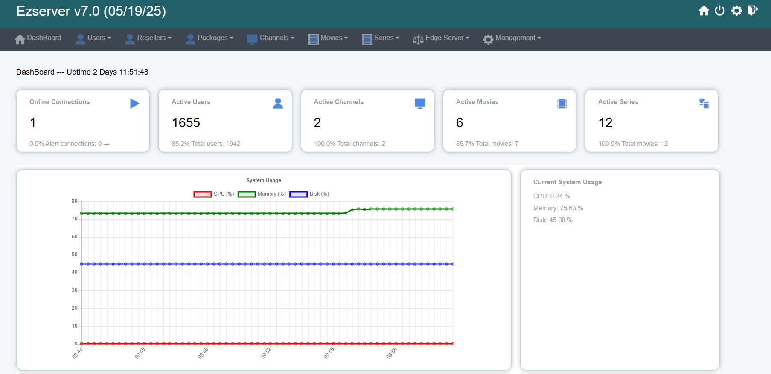This screenshot has height=374, width=771.
Task: Click the home icon in the header
Action: [x=704, y=11]
